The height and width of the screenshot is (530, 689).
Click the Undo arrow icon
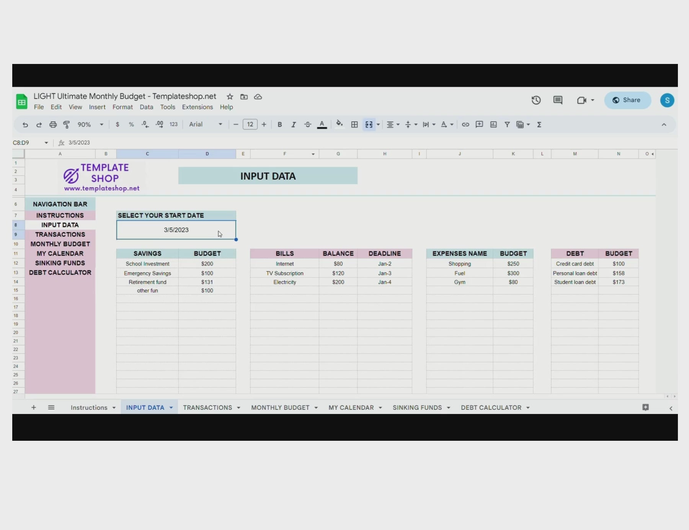click(x=25, y=124)
